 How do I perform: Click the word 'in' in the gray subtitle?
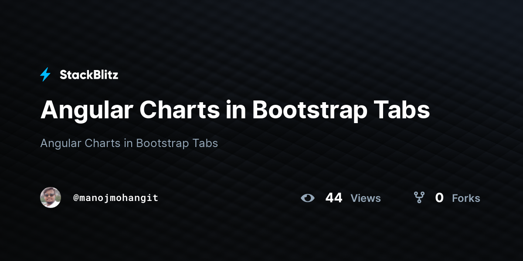click(128, 143)
